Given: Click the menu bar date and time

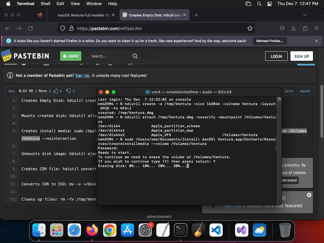Looking at the screenshot, I should (x=297, y=3).
